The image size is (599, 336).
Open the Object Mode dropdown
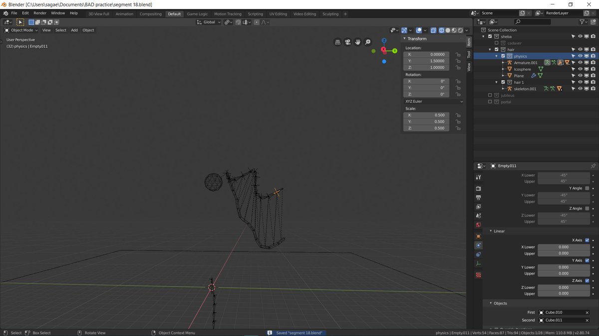[x=21, y=30]
